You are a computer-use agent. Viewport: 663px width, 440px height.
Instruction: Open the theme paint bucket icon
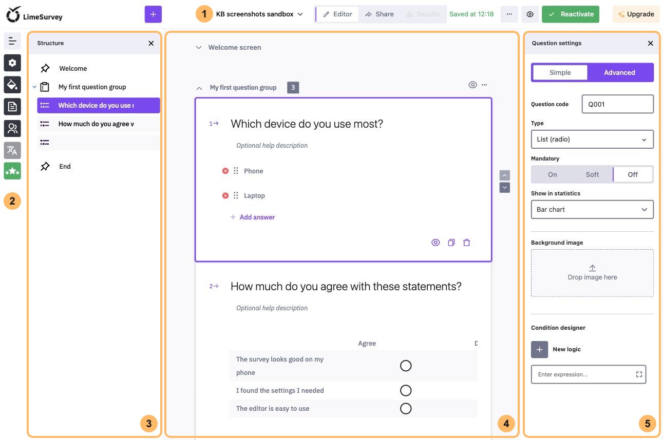coord(12,85)
